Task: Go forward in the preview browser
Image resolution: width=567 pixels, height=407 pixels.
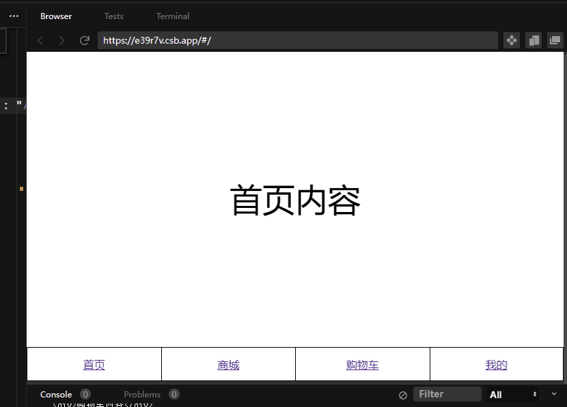Action: click(x=62, y=40)
